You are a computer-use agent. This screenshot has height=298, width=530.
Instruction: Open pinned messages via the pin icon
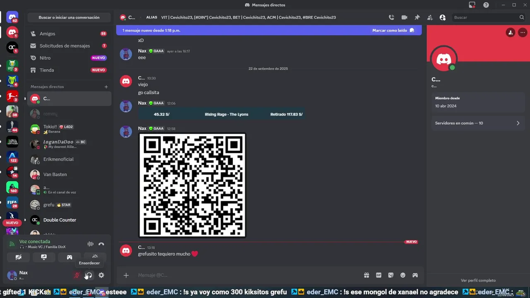[x=417, y=17]
